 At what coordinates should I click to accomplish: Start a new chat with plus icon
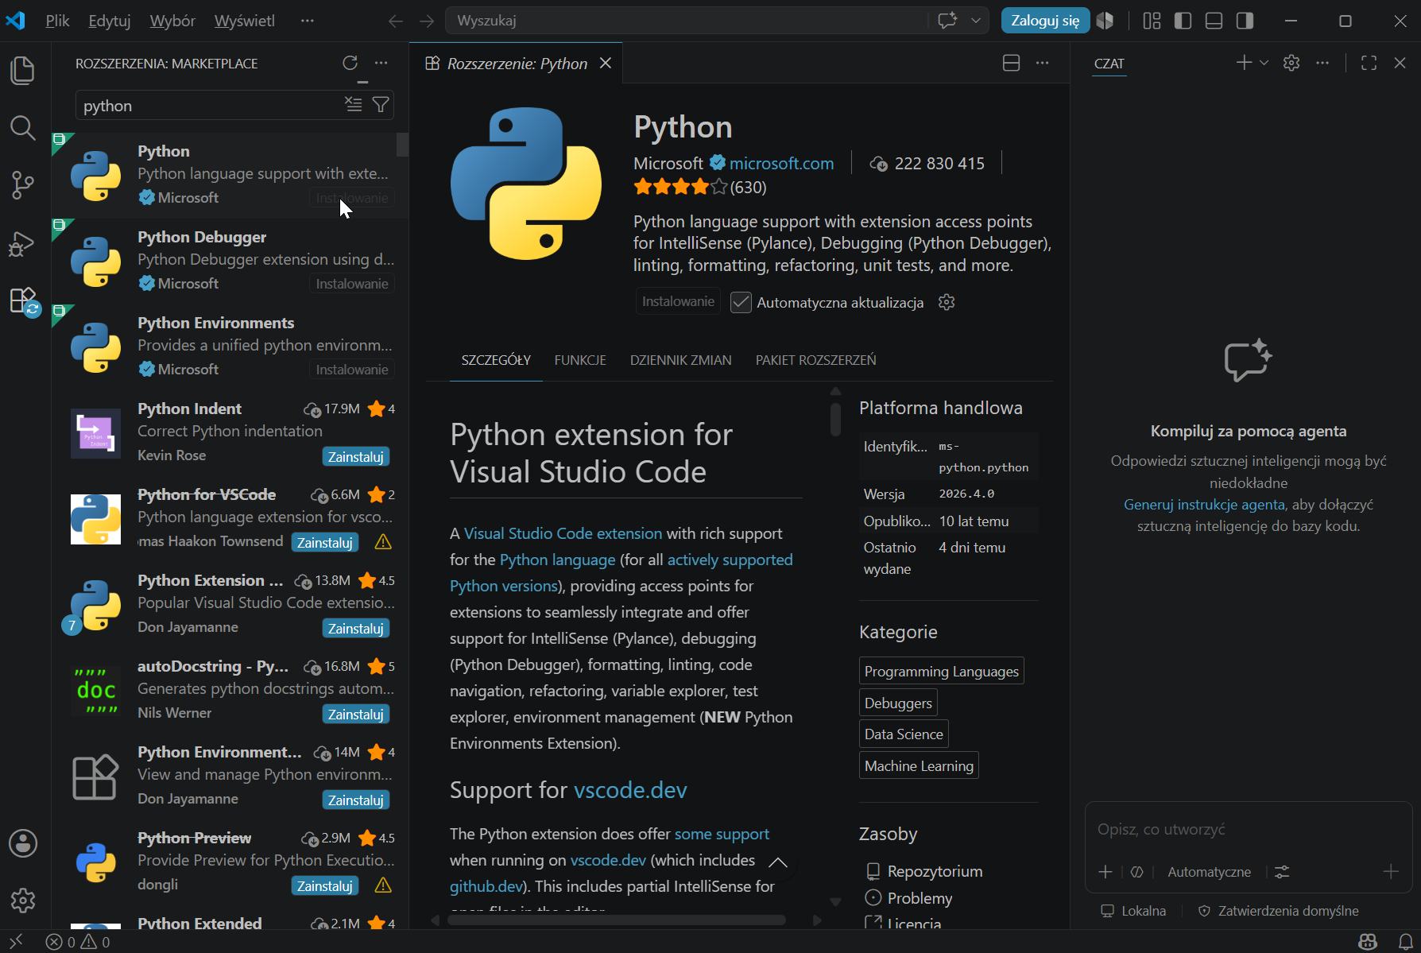[x=1244, y=62]
